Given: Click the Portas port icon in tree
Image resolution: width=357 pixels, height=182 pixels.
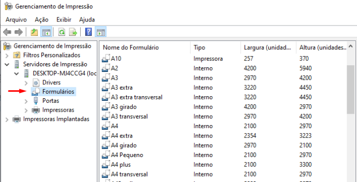Looking at the screenshot, I should [x=36, y=101].
